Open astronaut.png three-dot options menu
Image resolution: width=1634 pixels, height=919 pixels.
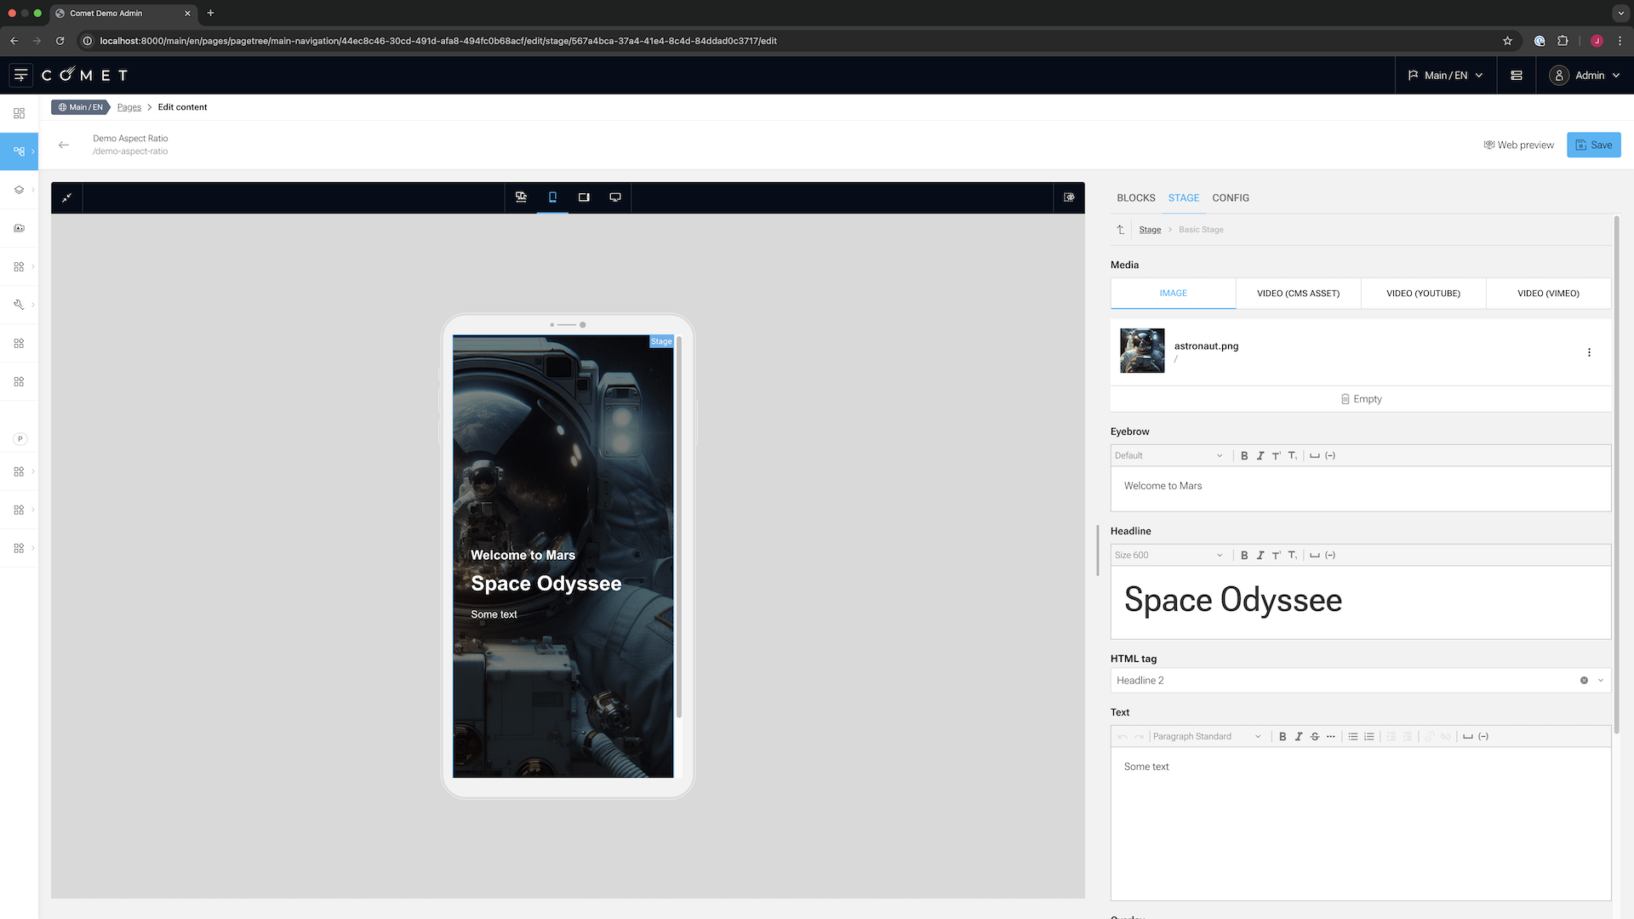1589,352
